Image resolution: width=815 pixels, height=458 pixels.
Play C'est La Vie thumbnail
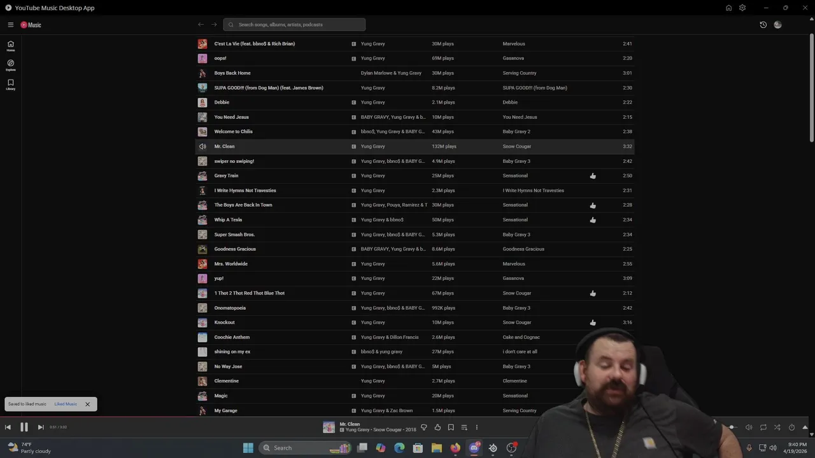(202, 44)
